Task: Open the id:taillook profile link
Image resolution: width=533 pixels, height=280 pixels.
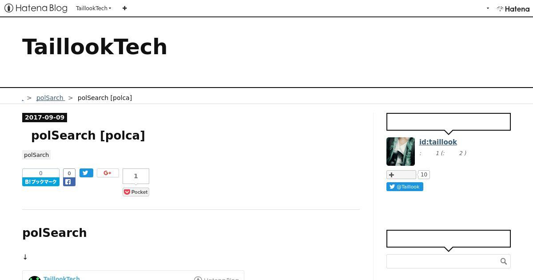Action: (x=438, y=142)
